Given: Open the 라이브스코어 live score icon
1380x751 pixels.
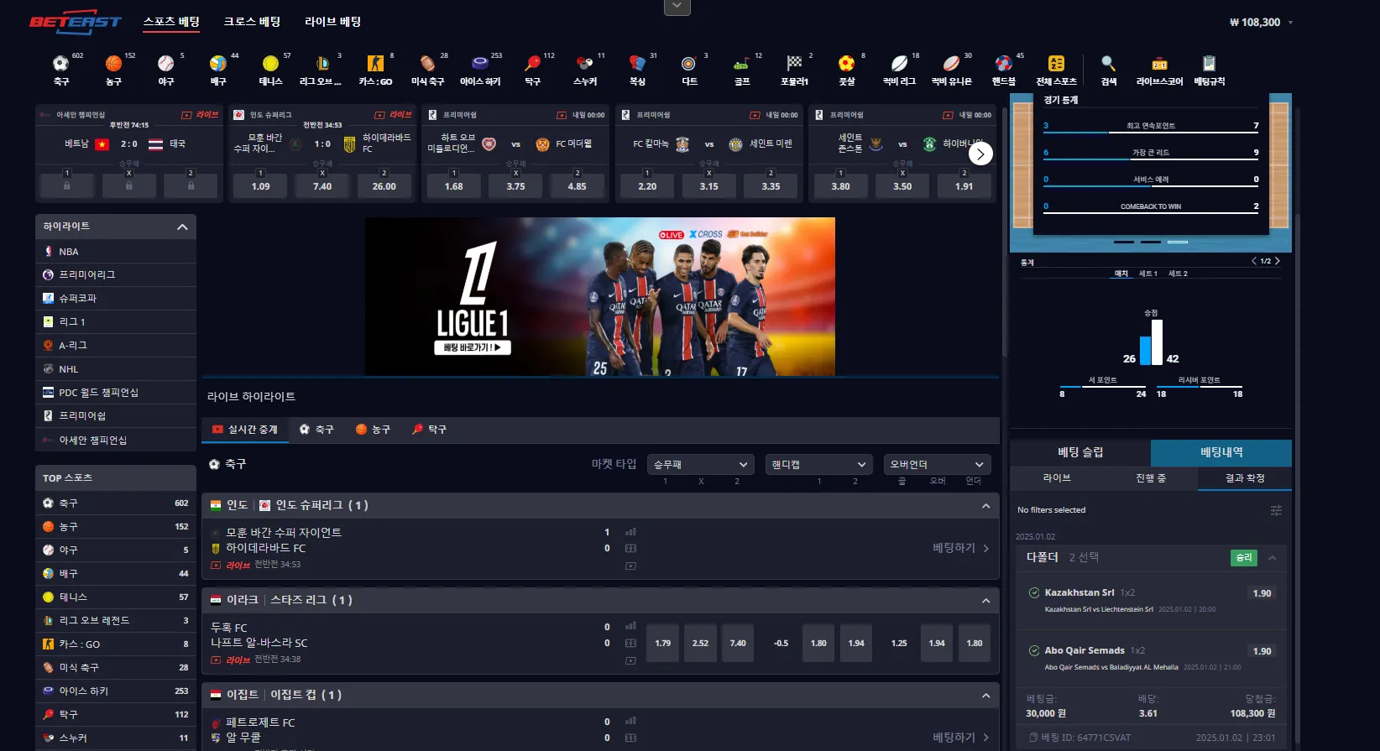Looking at the screenshot, I should point(1159,64).
